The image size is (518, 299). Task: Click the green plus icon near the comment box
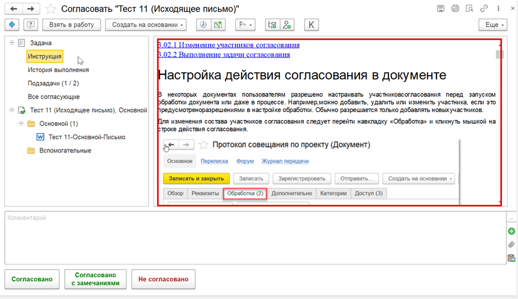coord(512,231)
